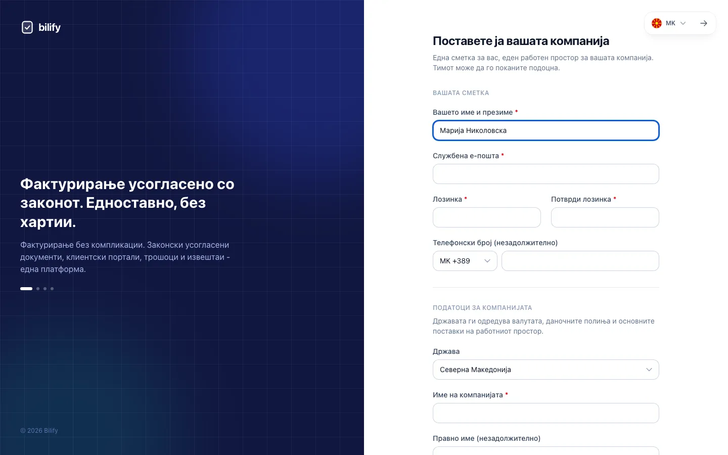This screenshot has height=455, width=728.
Task: Click the bilify brand name text
Action: [50, 27]
